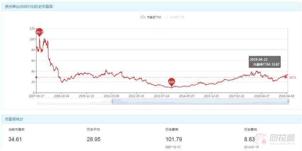The width and height of the screenshot is (302, 151).
Task: Click the 60 y-axis label
Action: 33,61
